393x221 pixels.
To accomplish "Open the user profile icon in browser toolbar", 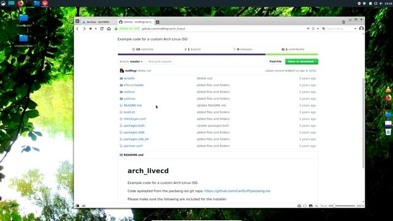I will (361, 28).
